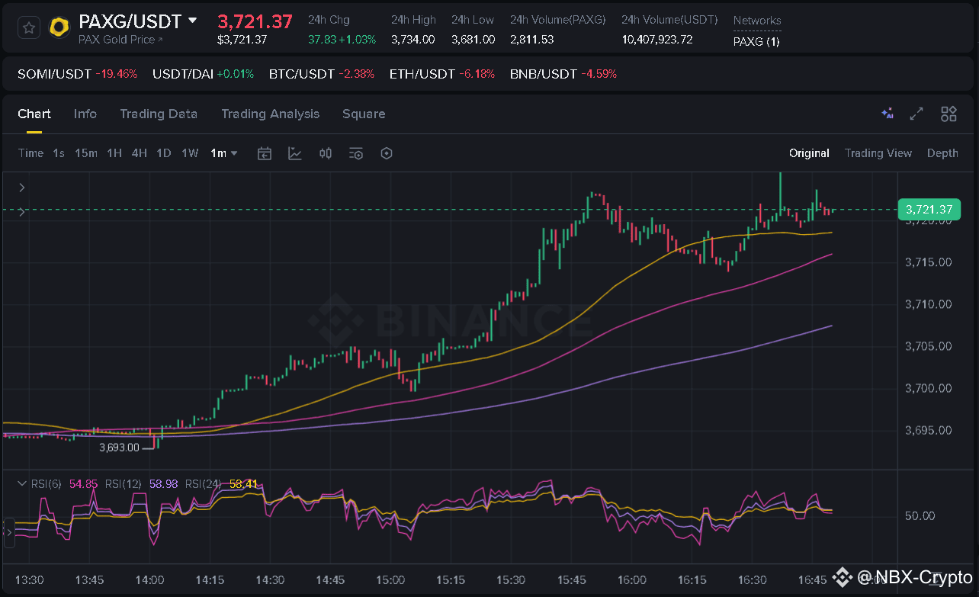The width and height of the screenshot is (979, 597).
Task: Change candlestick chart style icon
Action: point(326,153)
